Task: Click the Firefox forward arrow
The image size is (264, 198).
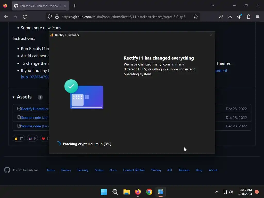Action: [15, 17]
